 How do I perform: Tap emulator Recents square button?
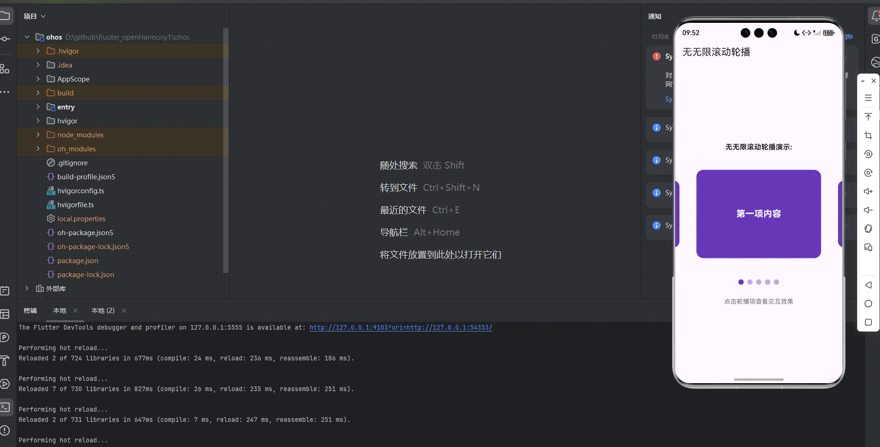click(868, 322)
